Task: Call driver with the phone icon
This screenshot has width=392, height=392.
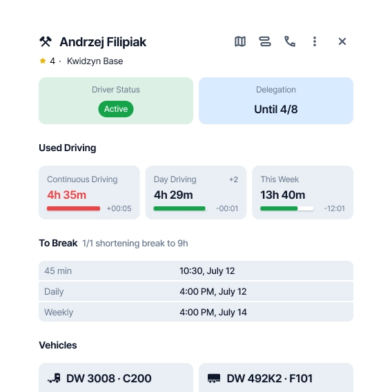Action: (290, 41)
